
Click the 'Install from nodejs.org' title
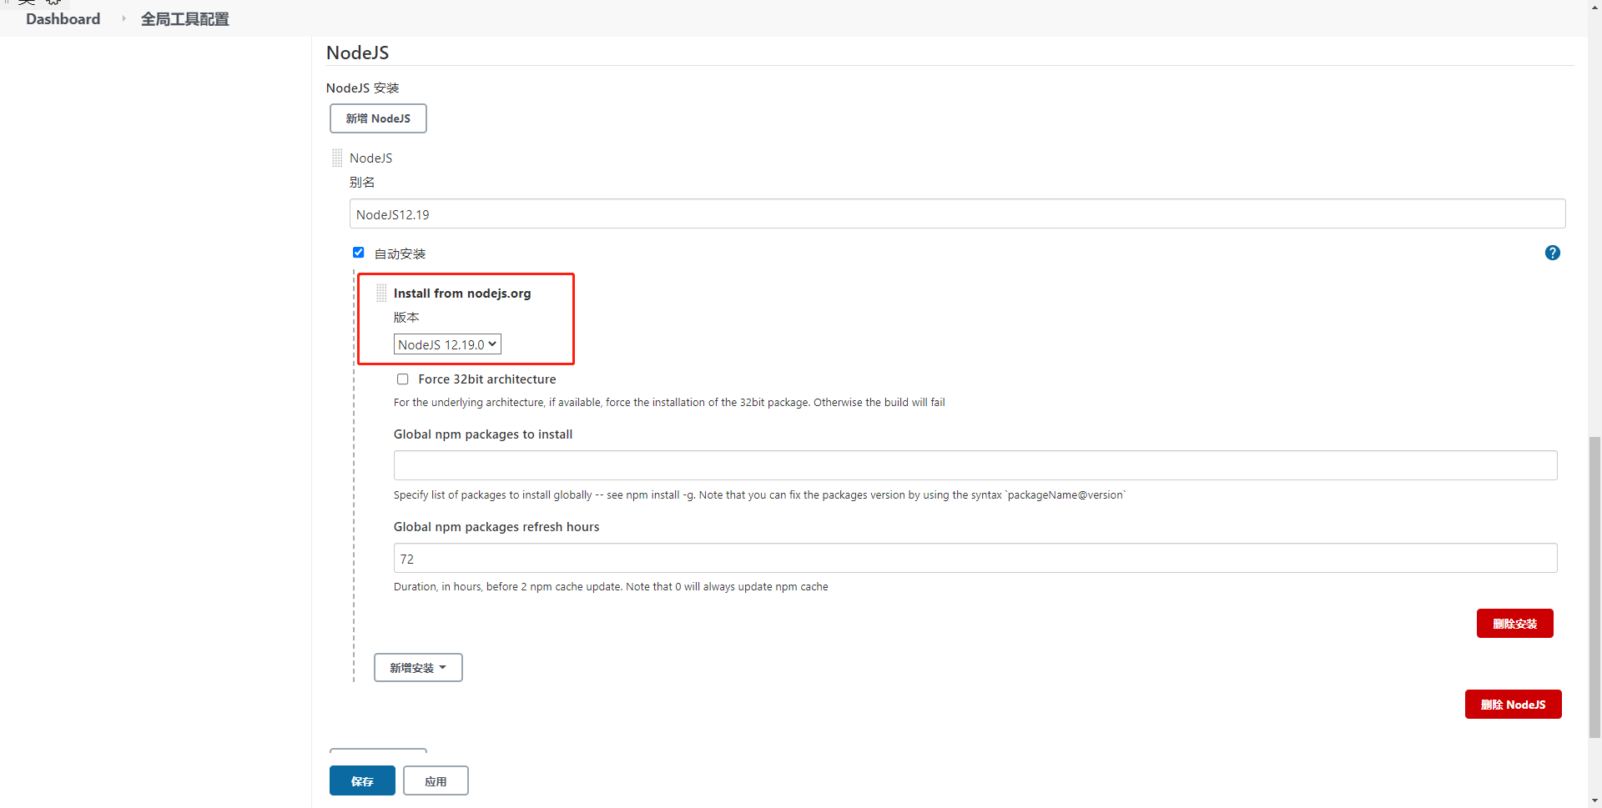(462, 294)
